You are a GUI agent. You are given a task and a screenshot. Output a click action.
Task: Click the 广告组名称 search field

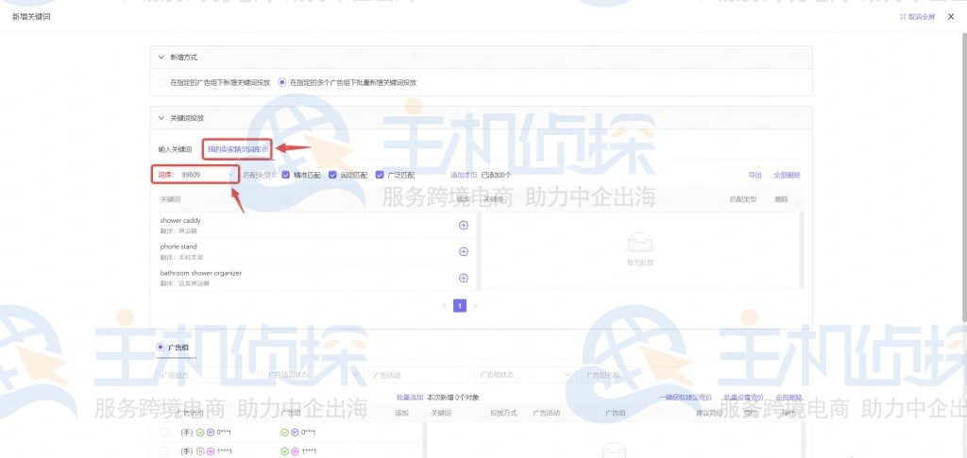pyautogui.click(x=630, y=375)
